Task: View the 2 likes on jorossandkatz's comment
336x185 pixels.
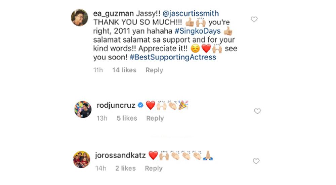Action: tap(126, 168)
